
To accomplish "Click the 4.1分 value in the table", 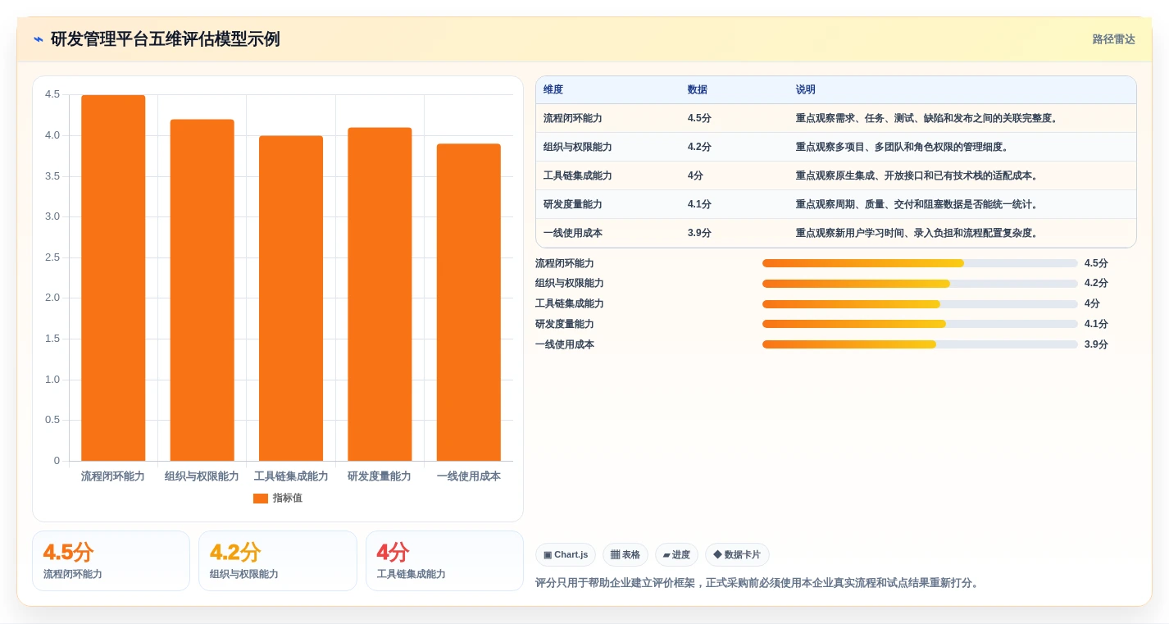I will (699, 205).
